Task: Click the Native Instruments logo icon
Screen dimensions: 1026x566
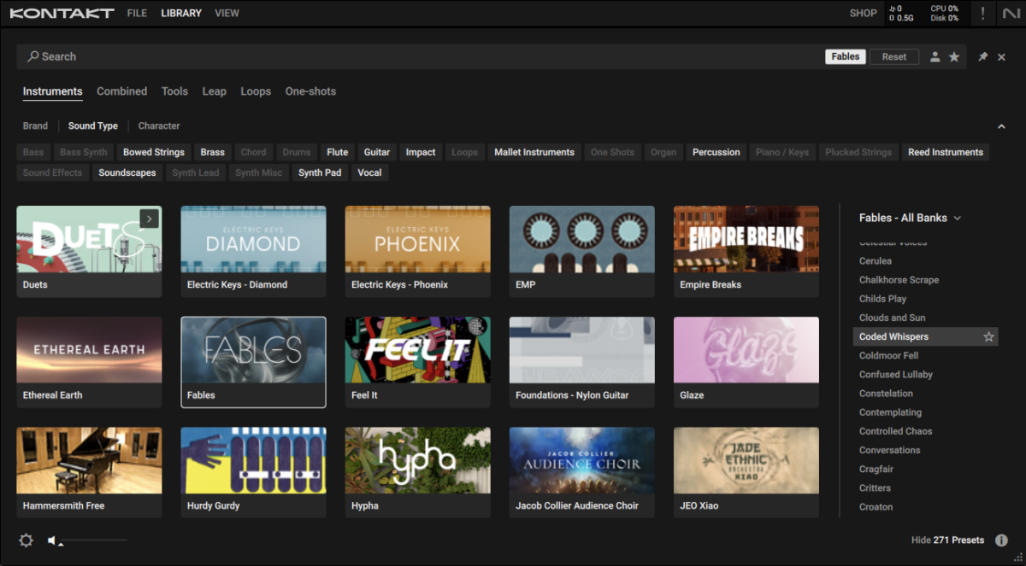Action: (1011, 13)
